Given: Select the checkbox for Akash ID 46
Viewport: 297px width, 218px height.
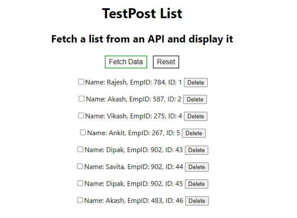Looking at the screenshot, I should (80, 200).
